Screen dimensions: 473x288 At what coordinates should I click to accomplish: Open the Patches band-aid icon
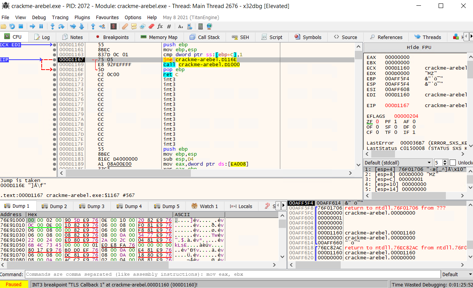[x=125, y=26]
